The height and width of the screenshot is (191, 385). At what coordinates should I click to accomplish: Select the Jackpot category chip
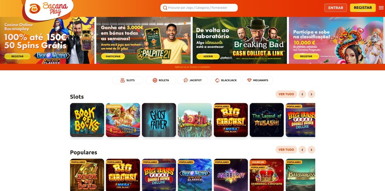pos(192,80)
